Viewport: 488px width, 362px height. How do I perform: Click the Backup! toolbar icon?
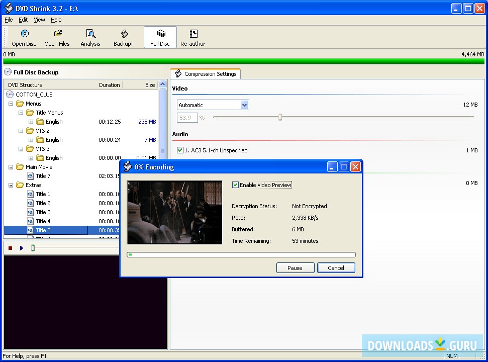tap(123, 35)
